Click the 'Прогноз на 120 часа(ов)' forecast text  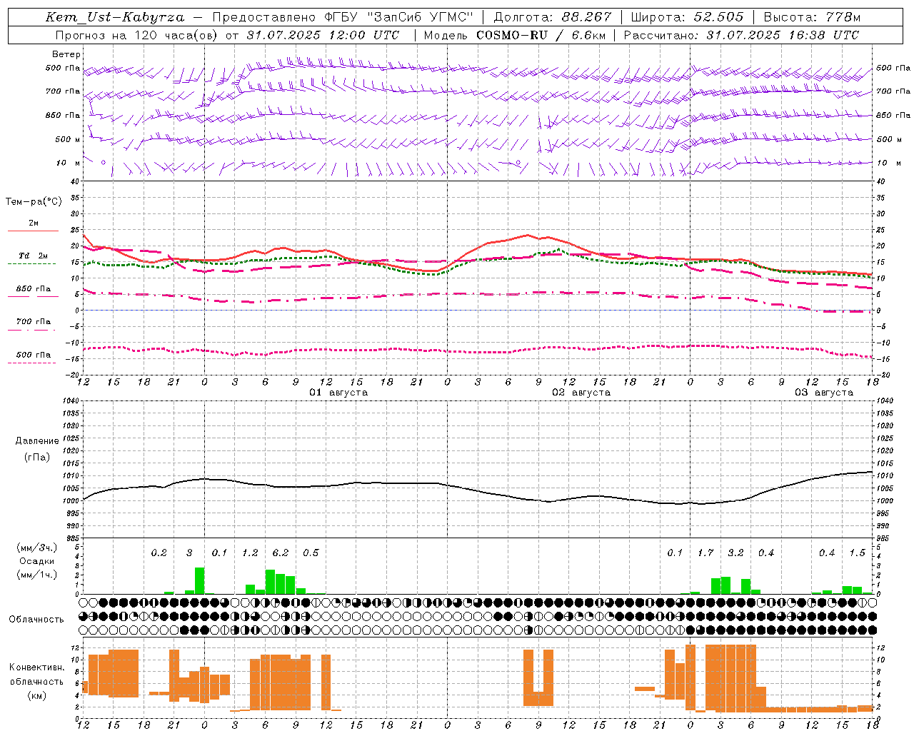point(138,35)
